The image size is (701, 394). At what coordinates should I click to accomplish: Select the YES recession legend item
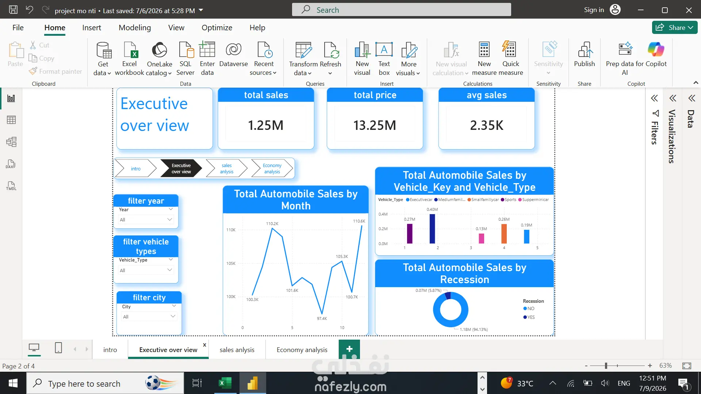point(529,317)
